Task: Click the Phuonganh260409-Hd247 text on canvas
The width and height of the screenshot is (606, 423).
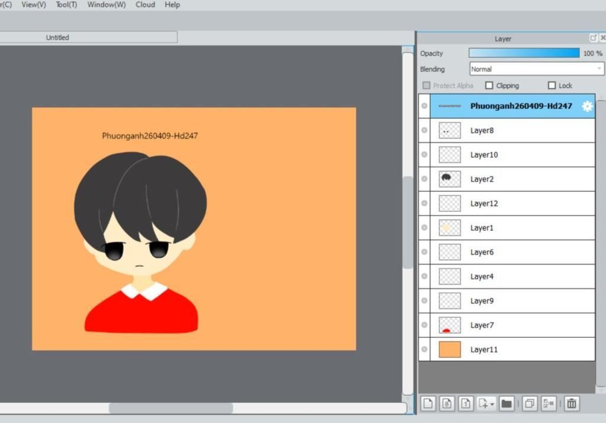Action: [150, 136]
